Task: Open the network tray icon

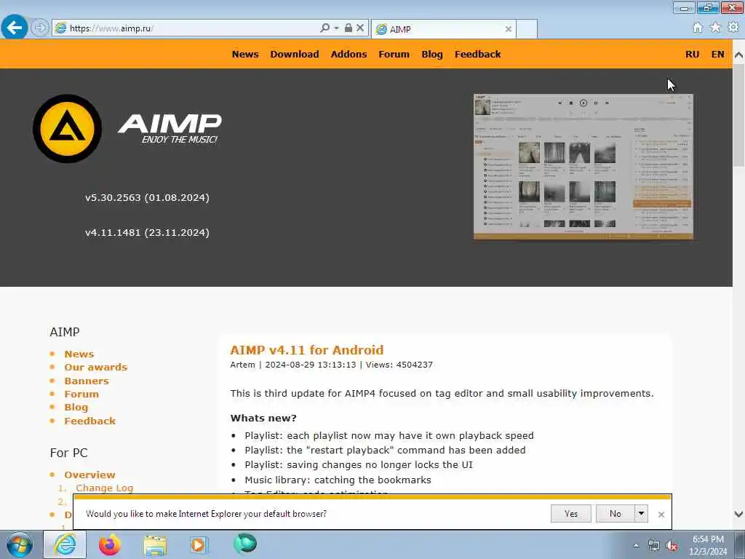Action: [x=654, y=546]
